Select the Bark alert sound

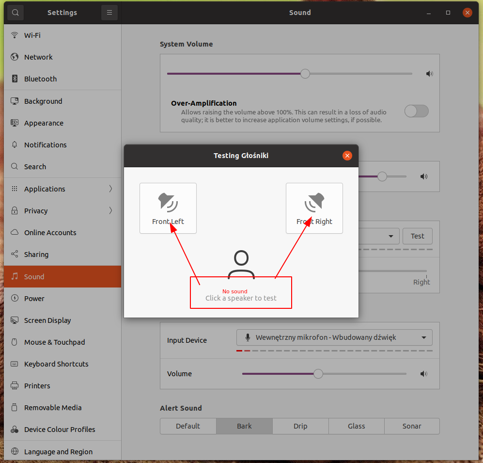pos(244,426)
